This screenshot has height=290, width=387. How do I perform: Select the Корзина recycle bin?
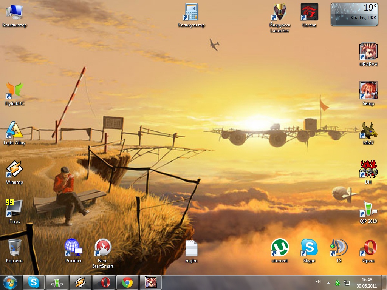tap(15, 251)
